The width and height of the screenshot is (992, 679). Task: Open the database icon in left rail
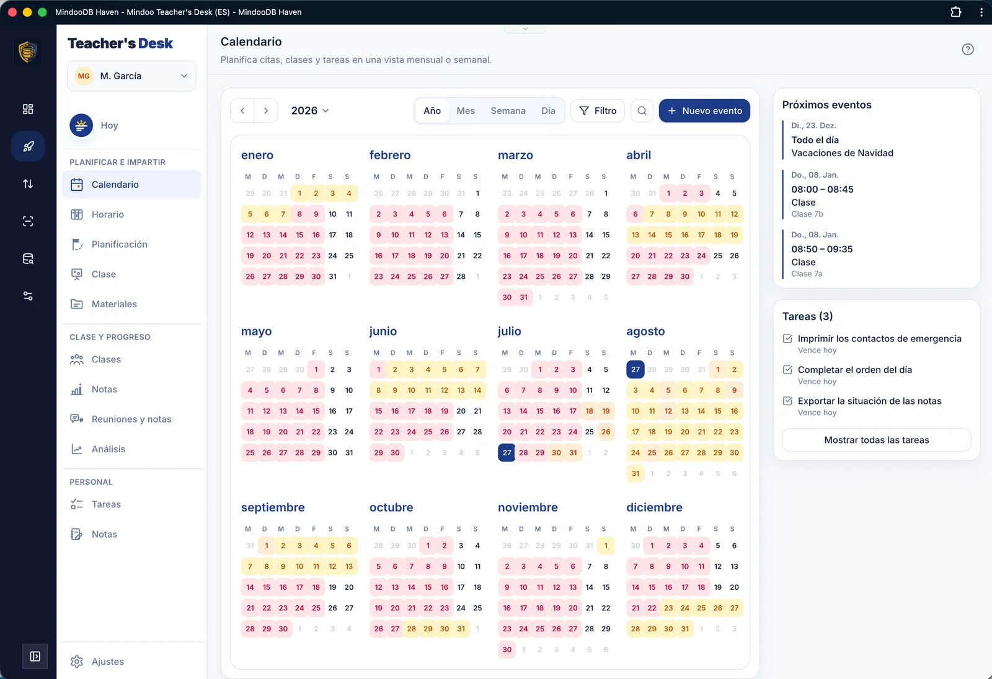coord(28,259)
